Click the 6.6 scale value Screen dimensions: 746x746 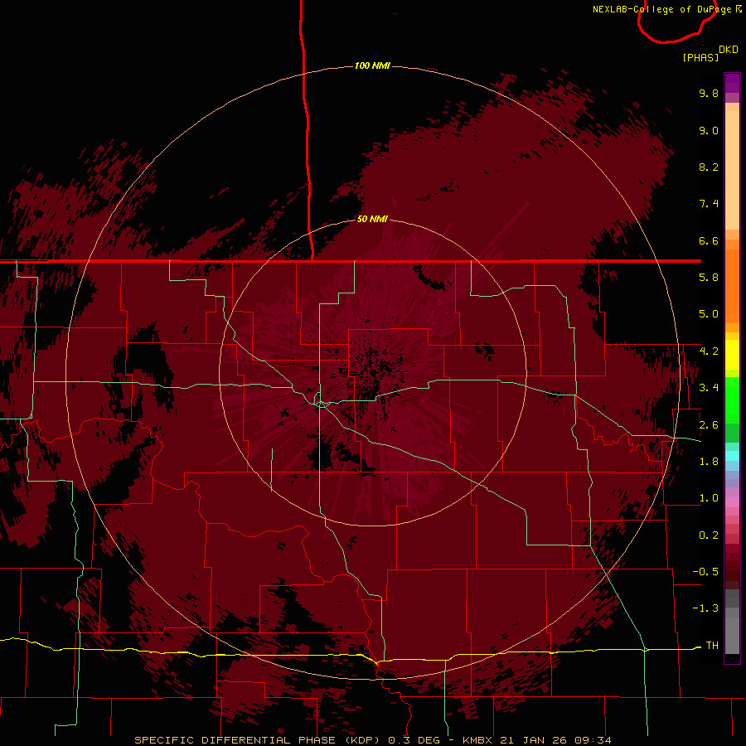[709, 240]
